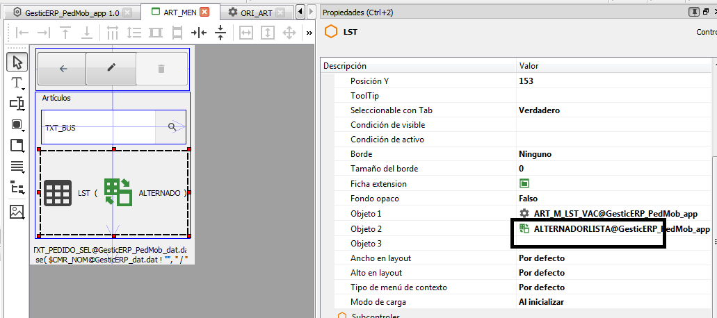Image resolution: width=717 pixels, height=318 pixels.
Task: Select the ART_M_LST_VAC object value
Action: click(615, 214)
